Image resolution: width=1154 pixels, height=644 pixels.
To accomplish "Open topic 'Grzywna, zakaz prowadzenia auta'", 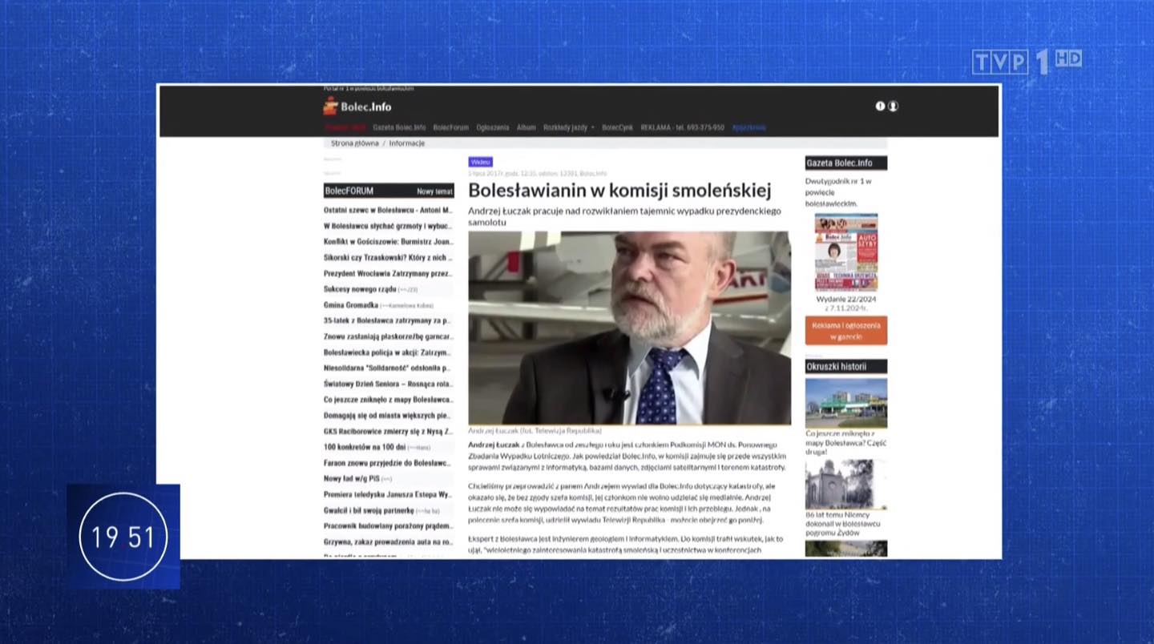I will click(x=388, y=542).
